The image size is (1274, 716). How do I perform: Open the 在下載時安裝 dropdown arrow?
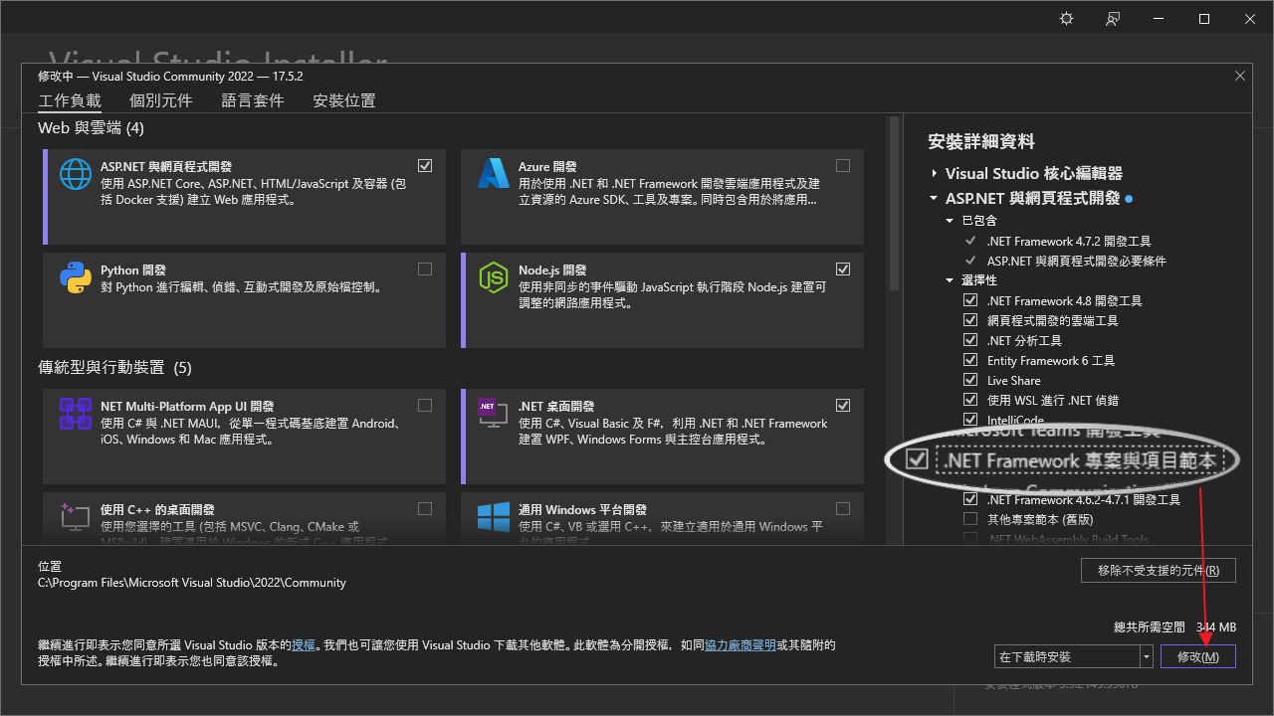[x=1147, y=657]
